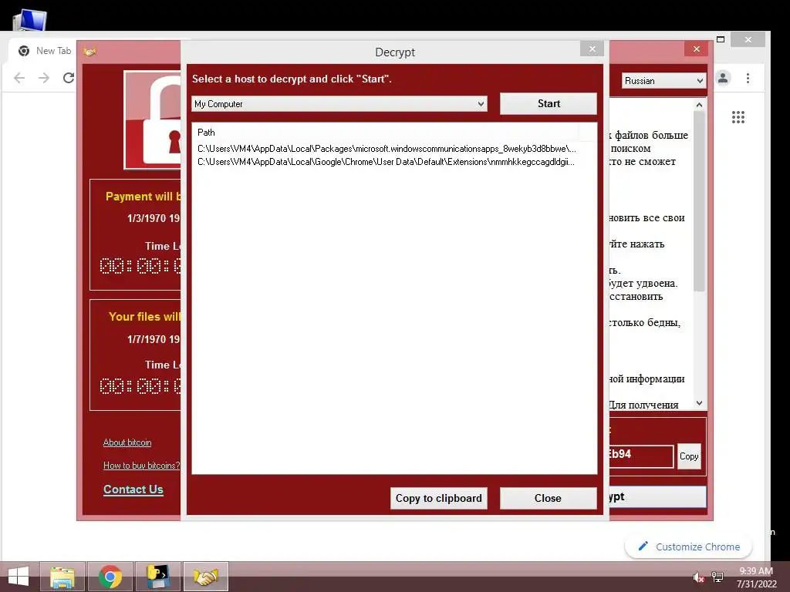The width and height of the screenshot is (790, 592).
Task: Click muted volume icon in system tray
Action: click(x=698, y=577)
